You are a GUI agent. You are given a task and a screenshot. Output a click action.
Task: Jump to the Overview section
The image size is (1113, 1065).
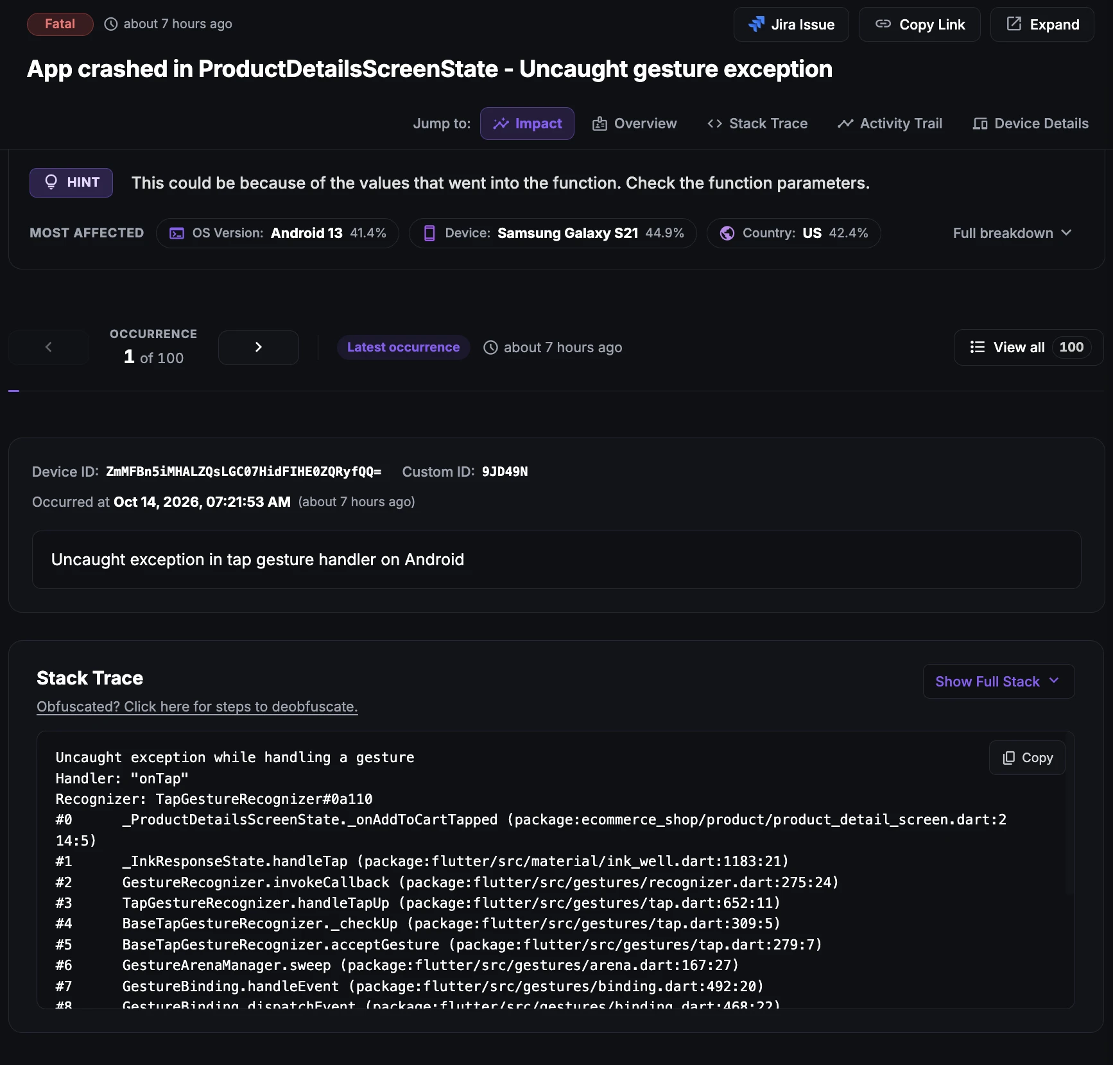(634, 123)
